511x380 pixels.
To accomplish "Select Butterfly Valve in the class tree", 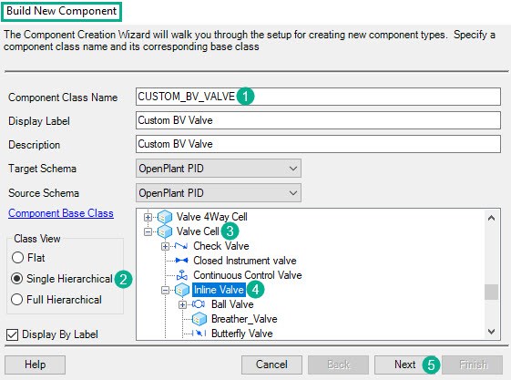I will click(x=241, y=334).
